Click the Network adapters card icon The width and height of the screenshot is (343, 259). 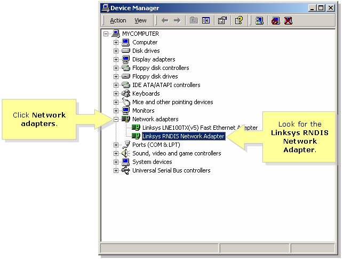(x=126, y=119)
